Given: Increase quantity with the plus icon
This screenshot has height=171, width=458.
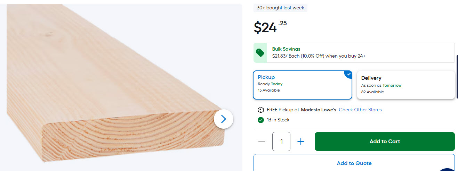Looking at the screenshot, I should 301,142.
